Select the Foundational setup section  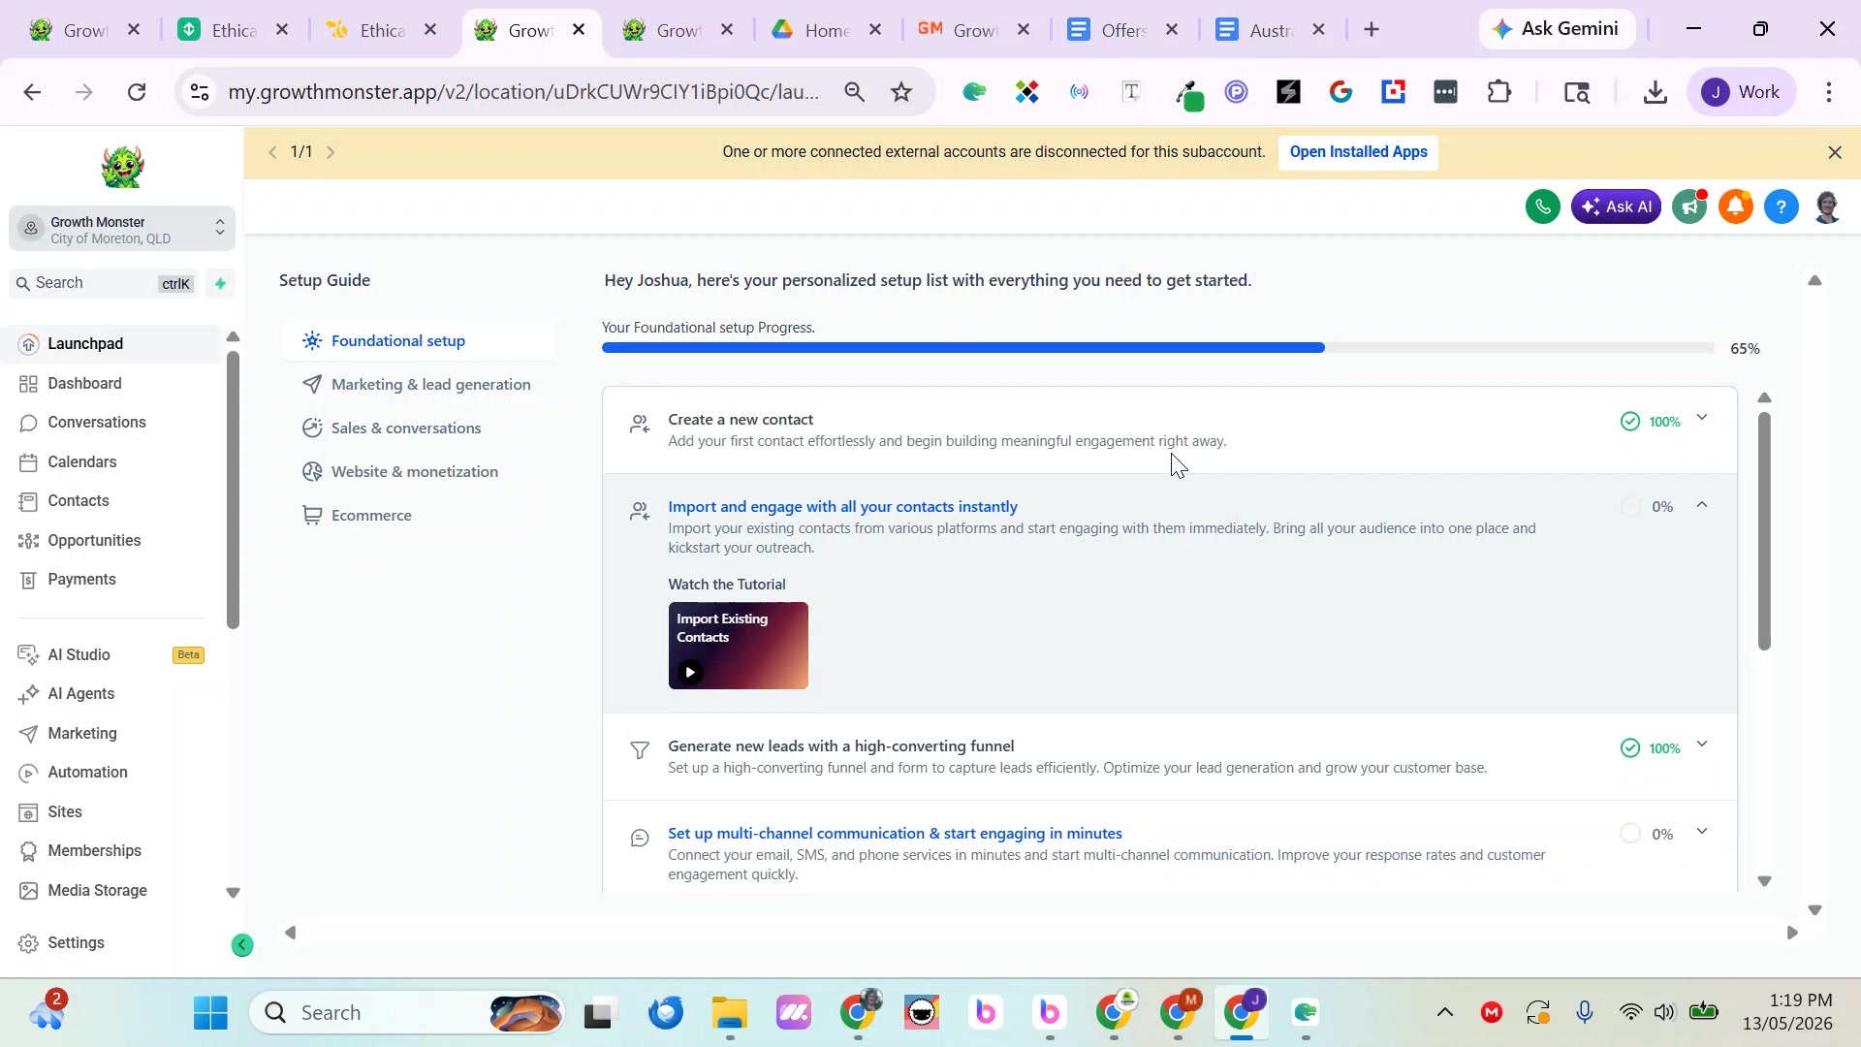pyautogui.click(x=419, y=341)
